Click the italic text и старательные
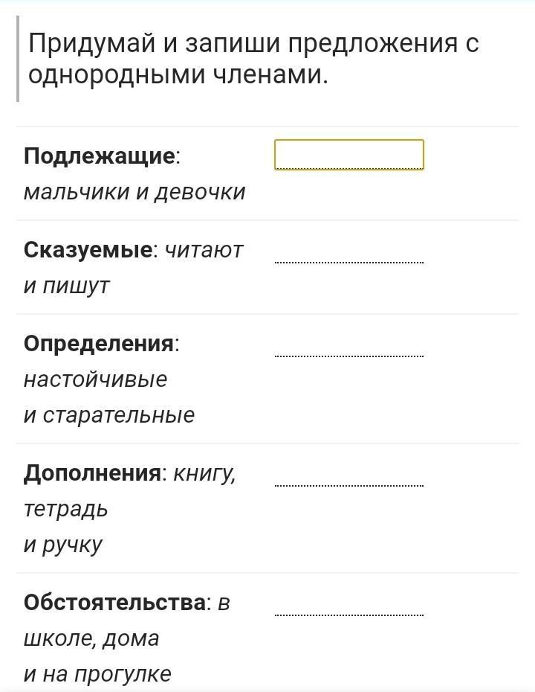This screenshot has height=692, width=535. pyautogui.click(x=109, y=415)
